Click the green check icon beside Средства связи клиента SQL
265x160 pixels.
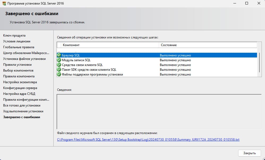[x=59, y=65]
